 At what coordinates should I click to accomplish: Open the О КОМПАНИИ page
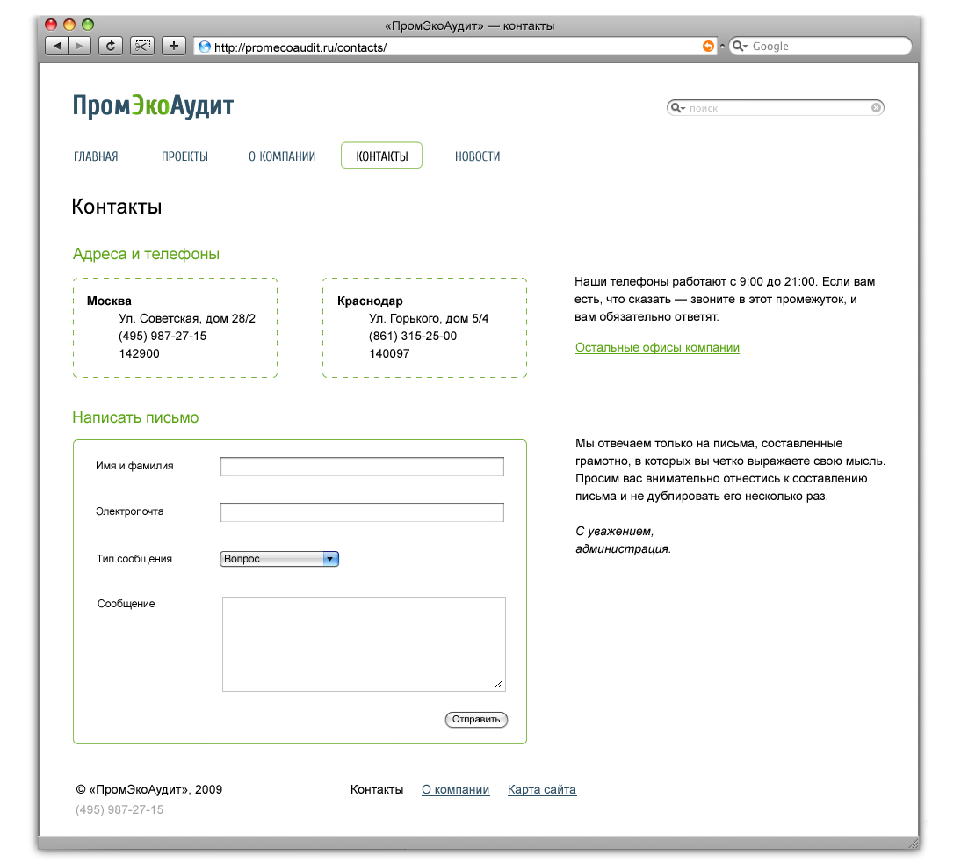coord(282,156)
